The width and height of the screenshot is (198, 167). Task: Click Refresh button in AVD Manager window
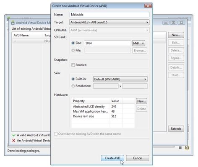(176, 128)
